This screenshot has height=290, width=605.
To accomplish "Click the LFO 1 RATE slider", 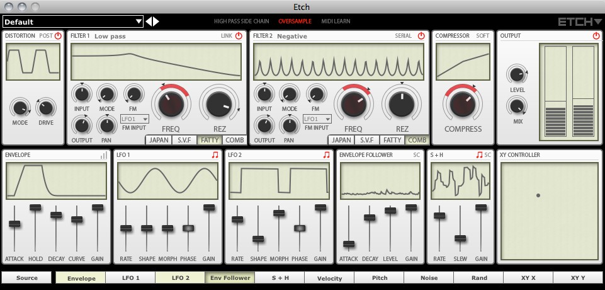I will [126, 228].
